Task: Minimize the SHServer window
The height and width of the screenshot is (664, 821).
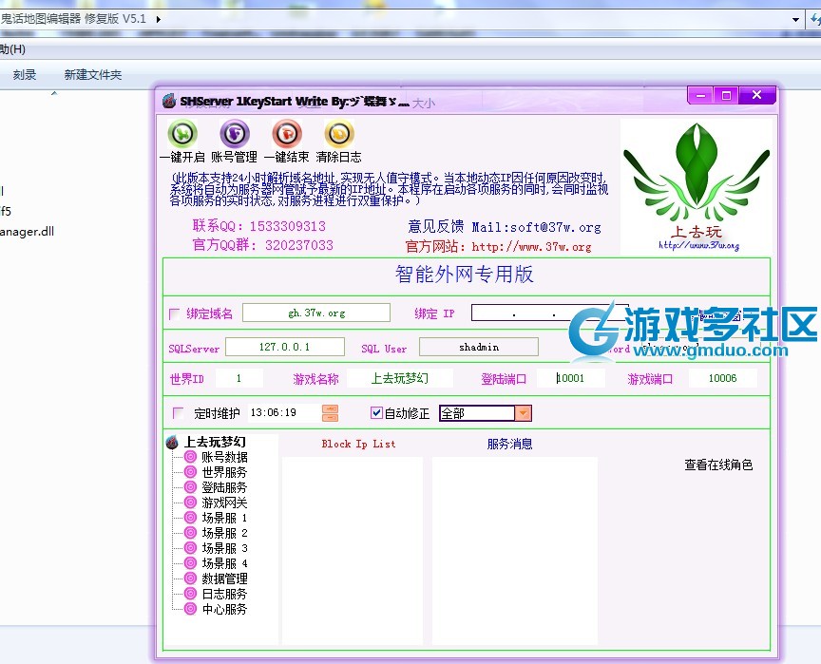Action: 700,95
